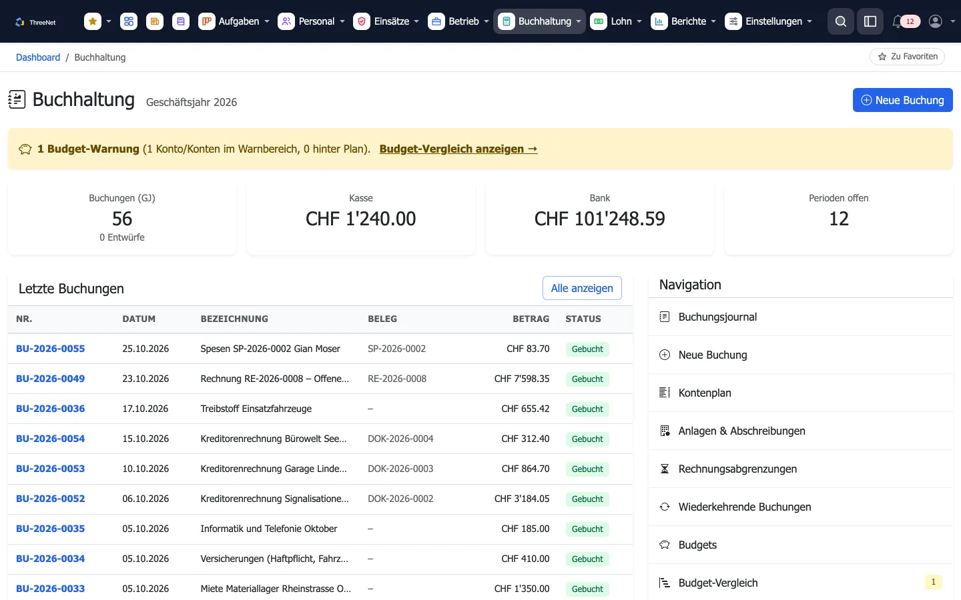The image size is (961, 600).
Task: Click the Zu Favoriten button
Action: [x=907, y=57]
